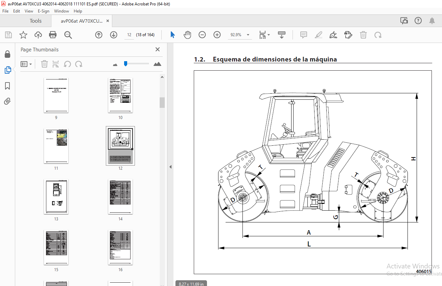Click the rotate icon in main toolbar
This screenshot has height=286, width=442.
click(378, 34)
